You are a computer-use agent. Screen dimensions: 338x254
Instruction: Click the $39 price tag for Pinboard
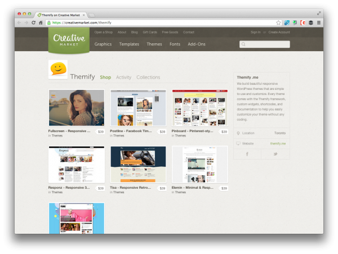[x=224, y=131]
